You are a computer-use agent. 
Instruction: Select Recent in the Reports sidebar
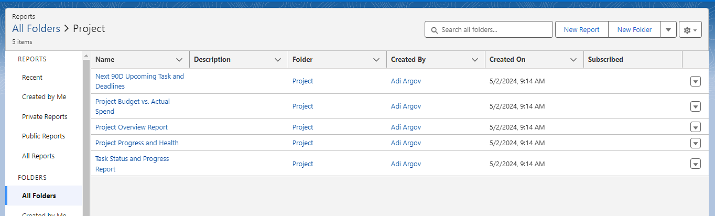click(32, 78)
